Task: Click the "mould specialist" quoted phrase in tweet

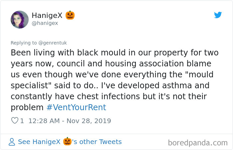Action: click(x=112, y=80)
